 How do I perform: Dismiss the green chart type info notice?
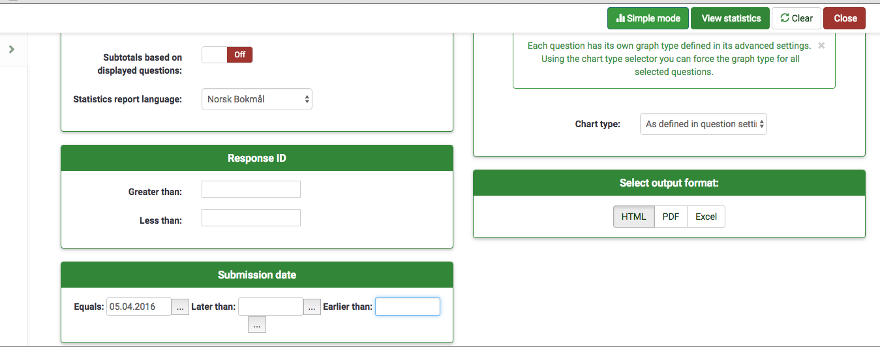coord(821,46)
